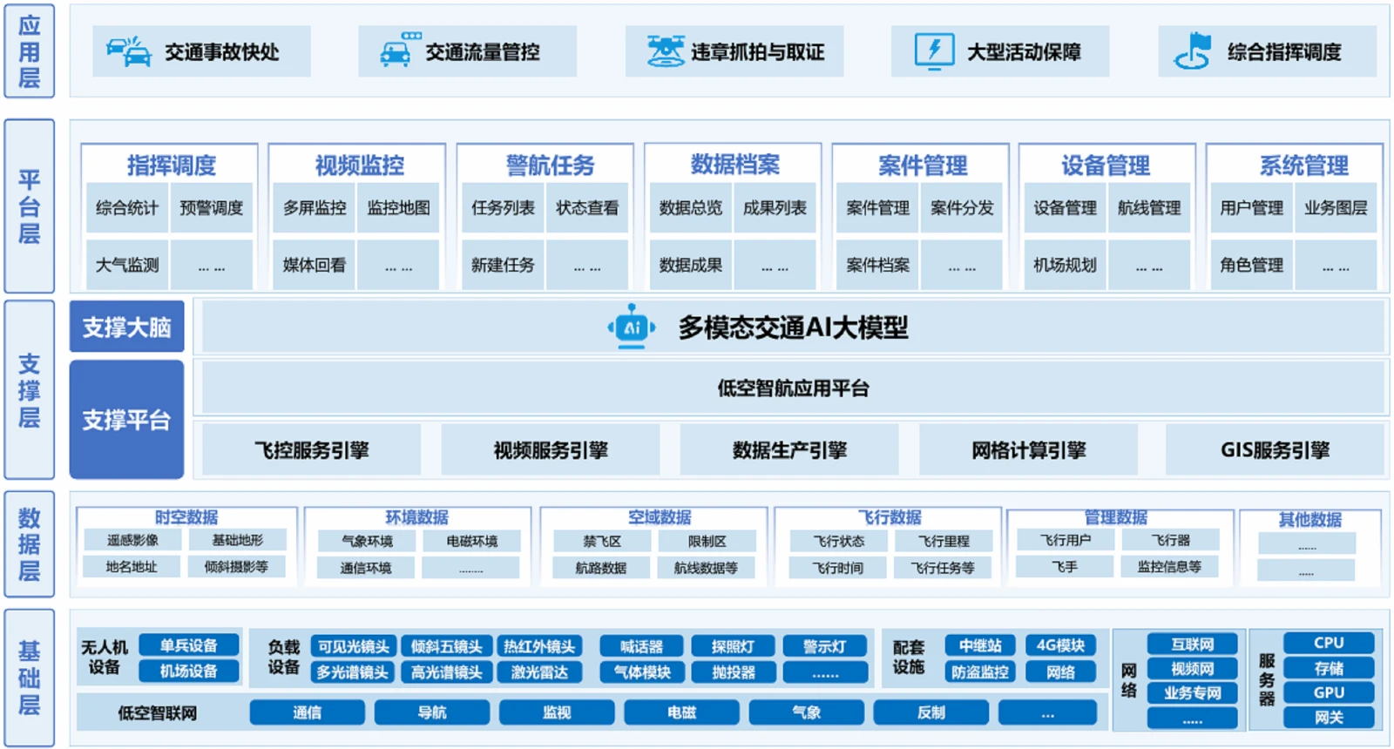
Task: Click the 视频服务引擎 block
Action: [x=551, y=450]
